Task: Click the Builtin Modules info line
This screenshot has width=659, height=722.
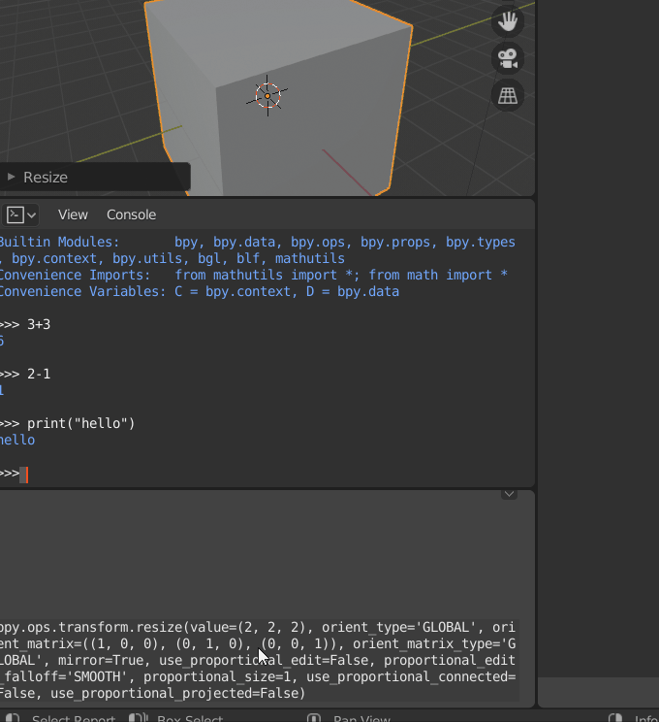Action: [258, 250]
